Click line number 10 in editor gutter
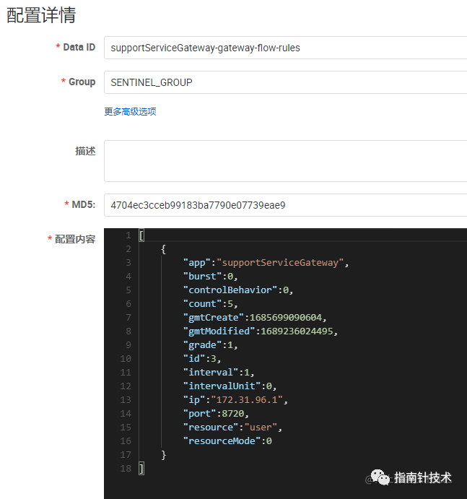 click(126, 359)
